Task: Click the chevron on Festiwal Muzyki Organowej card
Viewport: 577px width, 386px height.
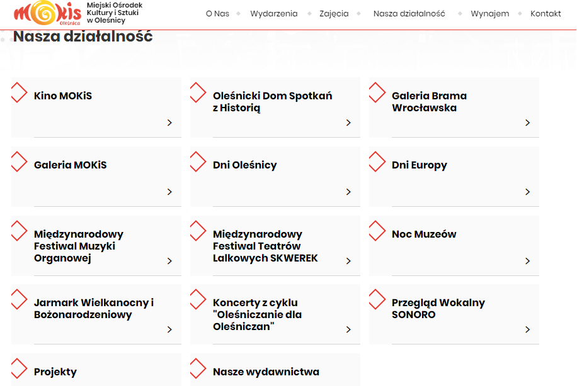Action: coord(169,261)
